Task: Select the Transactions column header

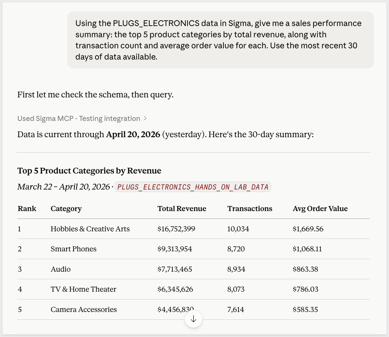Action: tap(250, 209)
